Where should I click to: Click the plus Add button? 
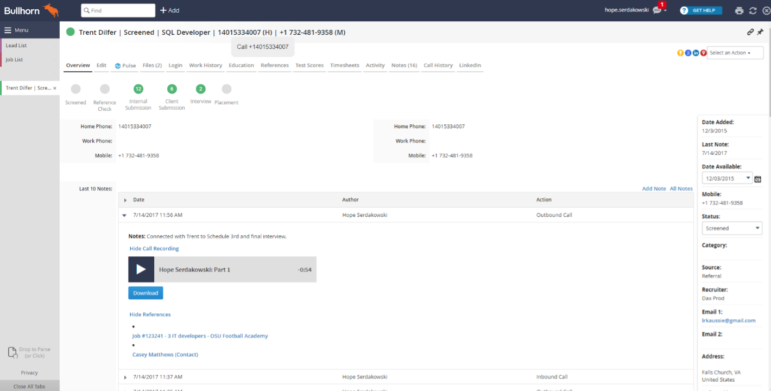(x=169, y=10)
